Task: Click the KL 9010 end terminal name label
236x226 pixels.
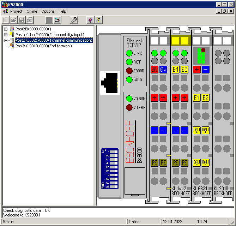Action: click(x=221, y=188)
